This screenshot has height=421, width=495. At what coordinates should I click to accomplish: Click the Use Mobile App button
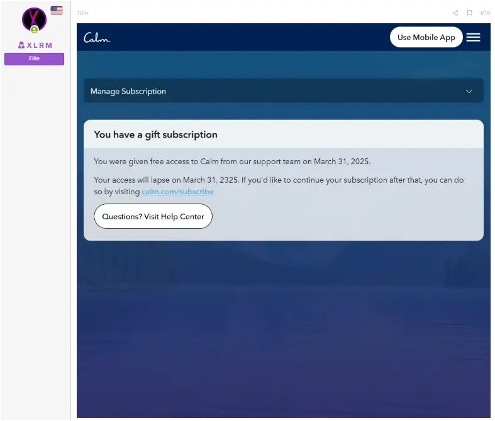[x=426, y=37]
